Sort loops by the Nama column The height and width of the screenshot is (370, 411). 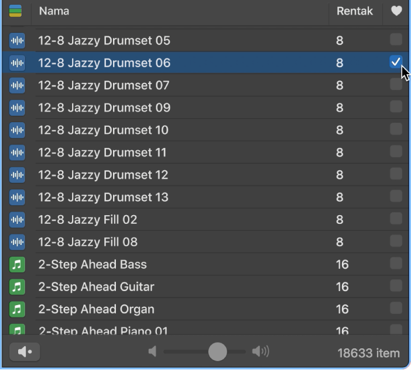point(176,11)
